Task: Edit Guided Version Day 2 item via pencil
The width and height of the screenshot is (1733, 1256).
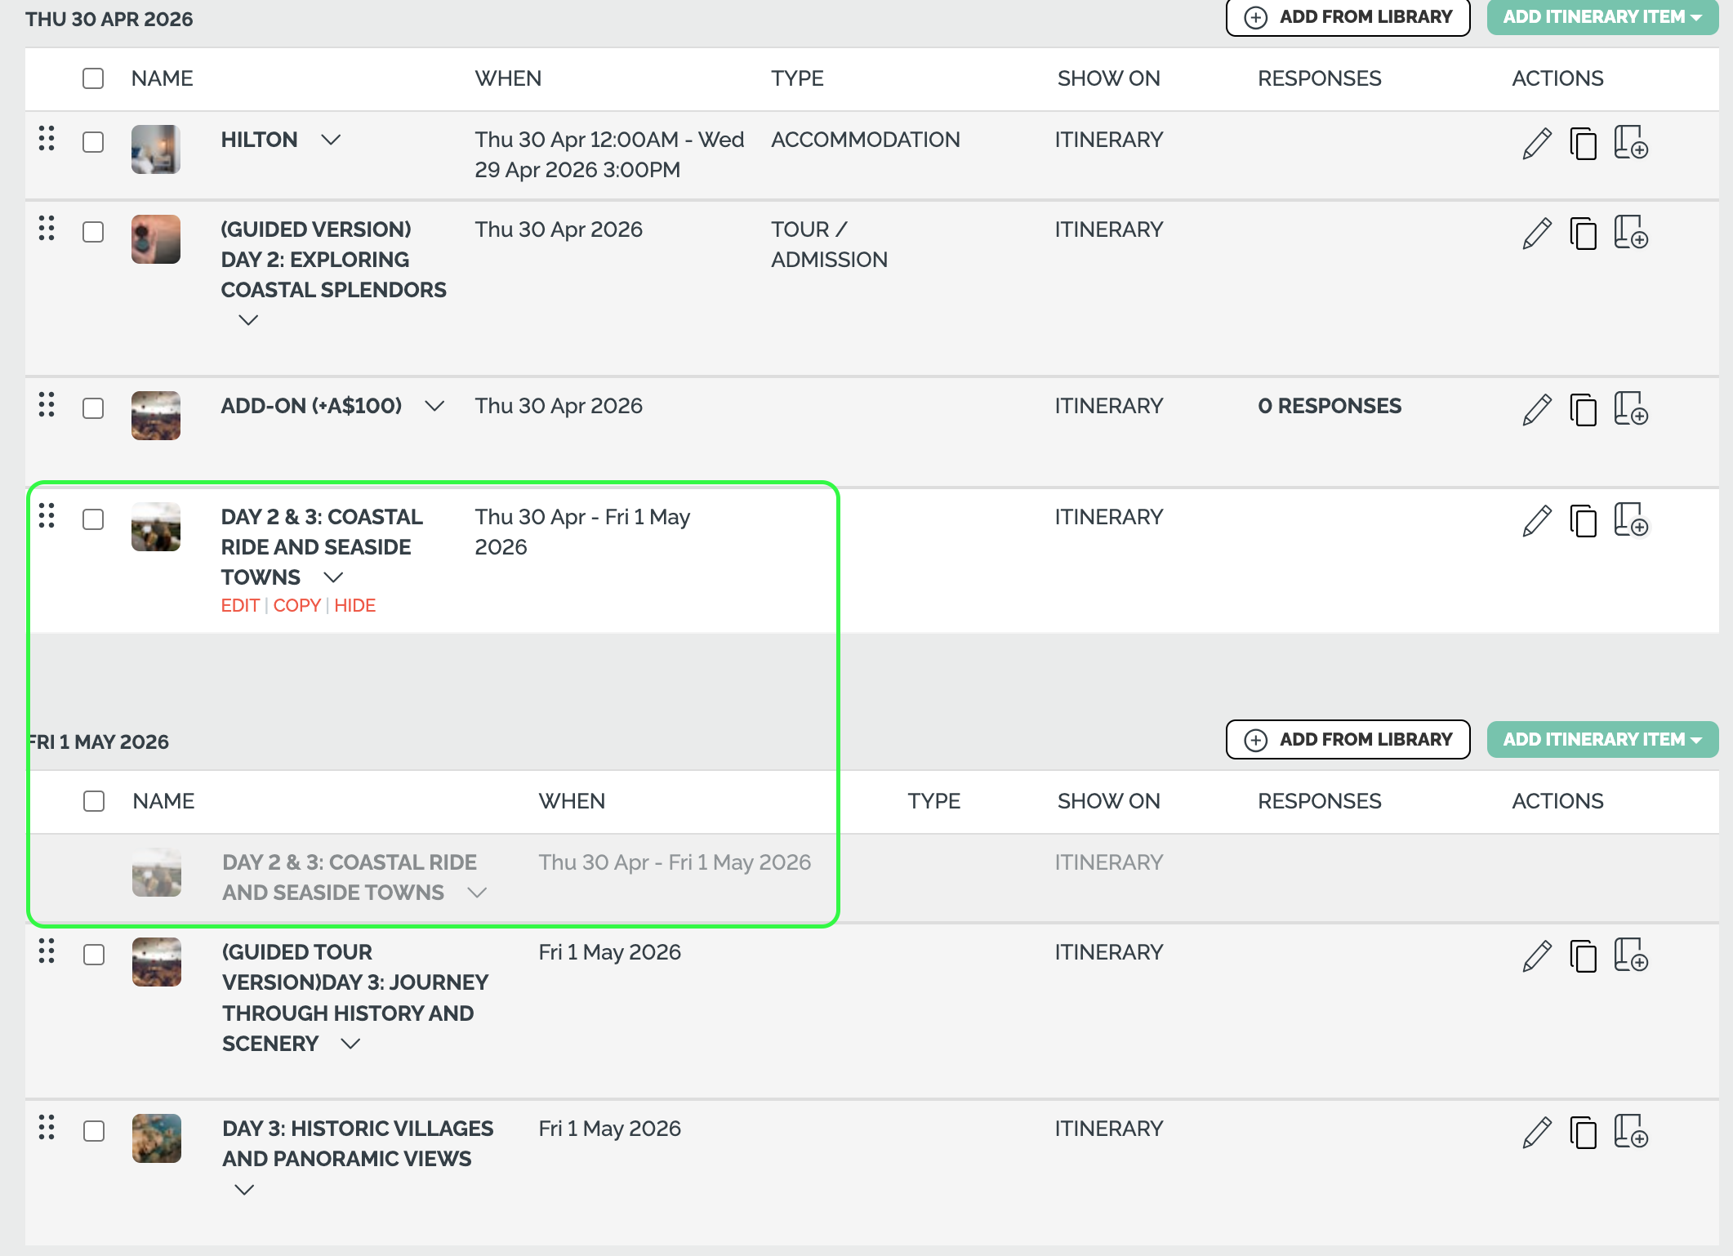Action: click(x=1536, y=234)
